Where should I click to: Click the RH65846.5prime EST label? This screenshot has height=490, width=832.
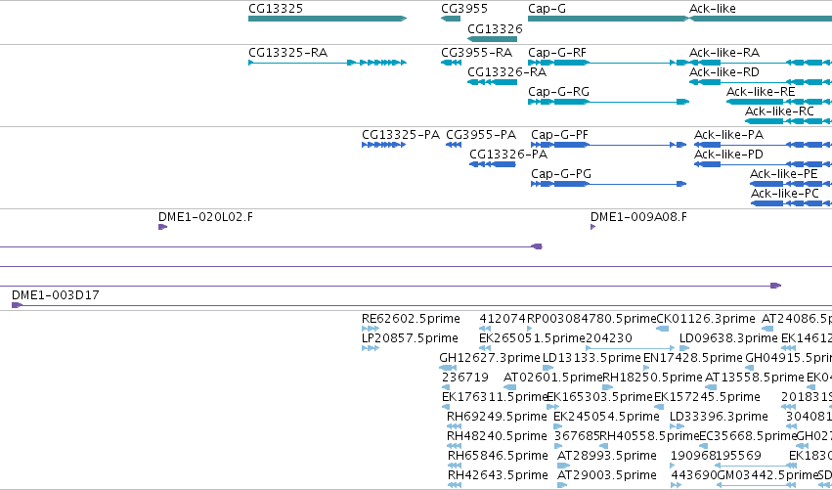(498, 456)
